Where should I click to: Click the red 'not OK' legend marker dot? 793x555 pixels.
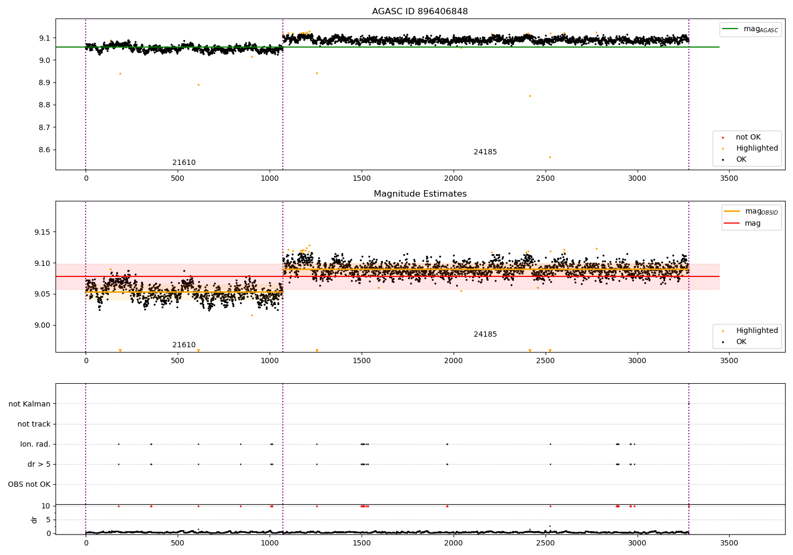click(x=723, y=138)
